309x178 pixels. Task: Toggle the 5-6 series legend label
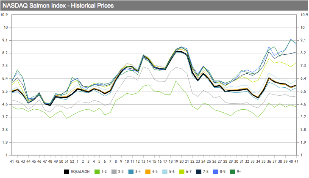pyautogui.click(x=172, y=172)
